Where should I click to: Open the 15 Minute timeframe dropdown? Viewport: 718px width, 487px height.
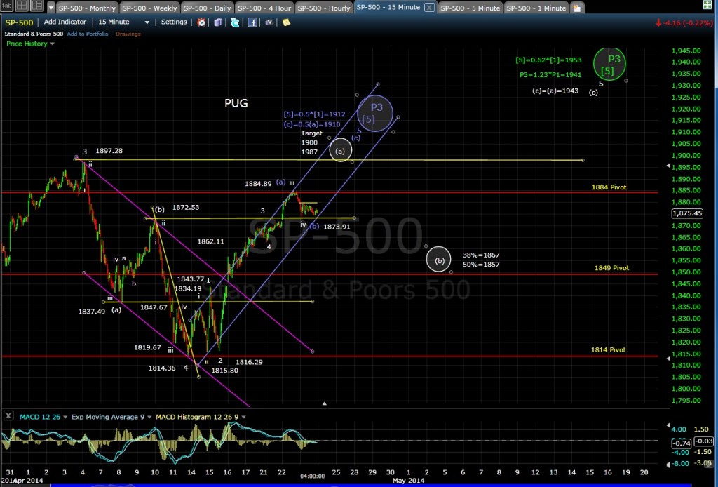tap(123, 22)
